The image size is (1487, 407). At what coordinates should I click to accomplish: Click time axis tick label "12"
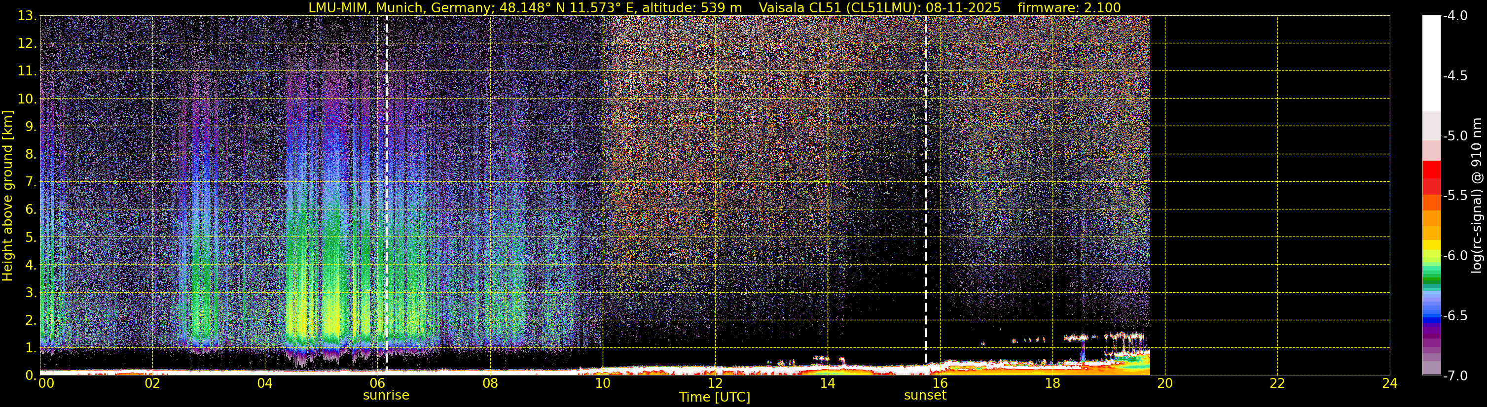click(715, 383)
